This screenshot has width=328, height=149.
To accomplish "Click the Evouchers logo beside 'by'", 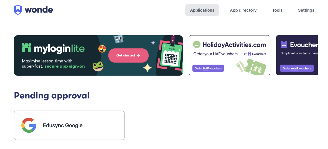I will coord(255,54).
